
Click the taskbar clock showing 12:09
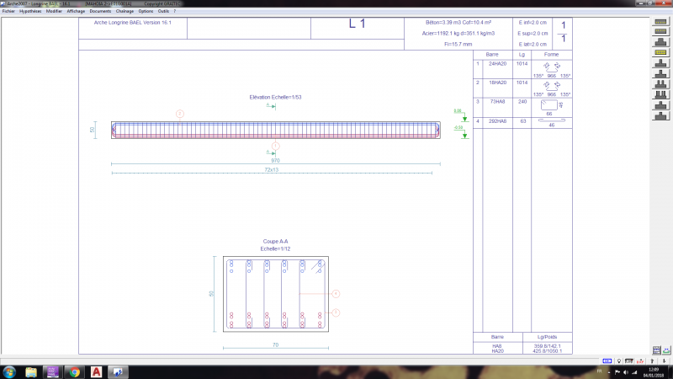tap(654, 372)
